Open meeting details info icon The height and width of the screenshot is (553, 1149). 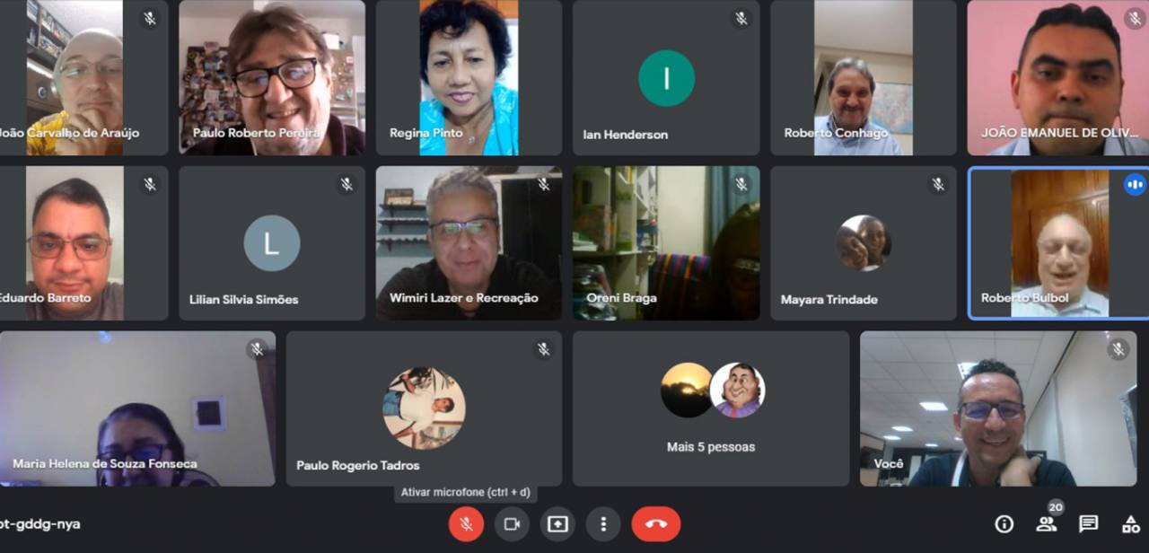[1004, 524]
